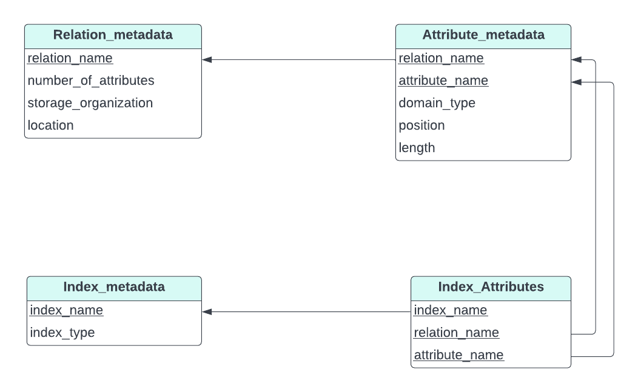Select attribute_name in the Attribute_metadata table

(443, 81)
